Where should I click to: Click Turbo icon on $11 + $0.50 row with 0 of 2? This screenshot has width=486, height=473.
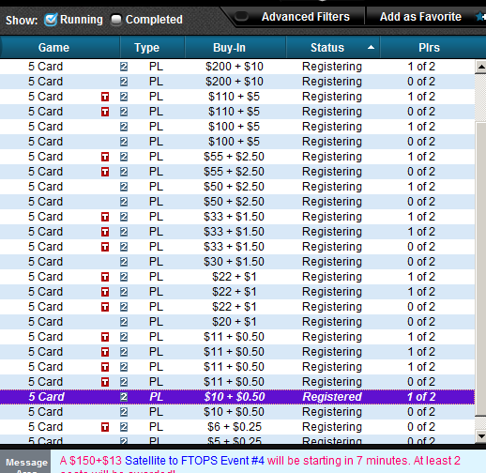[x=105, y=382]
